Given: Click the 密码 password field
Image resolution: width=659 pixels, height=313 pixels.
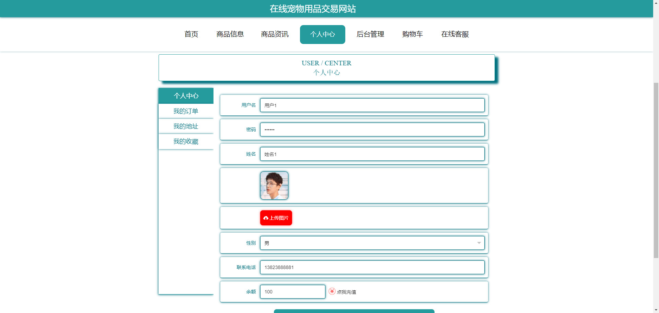Looking at the screenshot, I should point(372,130).
